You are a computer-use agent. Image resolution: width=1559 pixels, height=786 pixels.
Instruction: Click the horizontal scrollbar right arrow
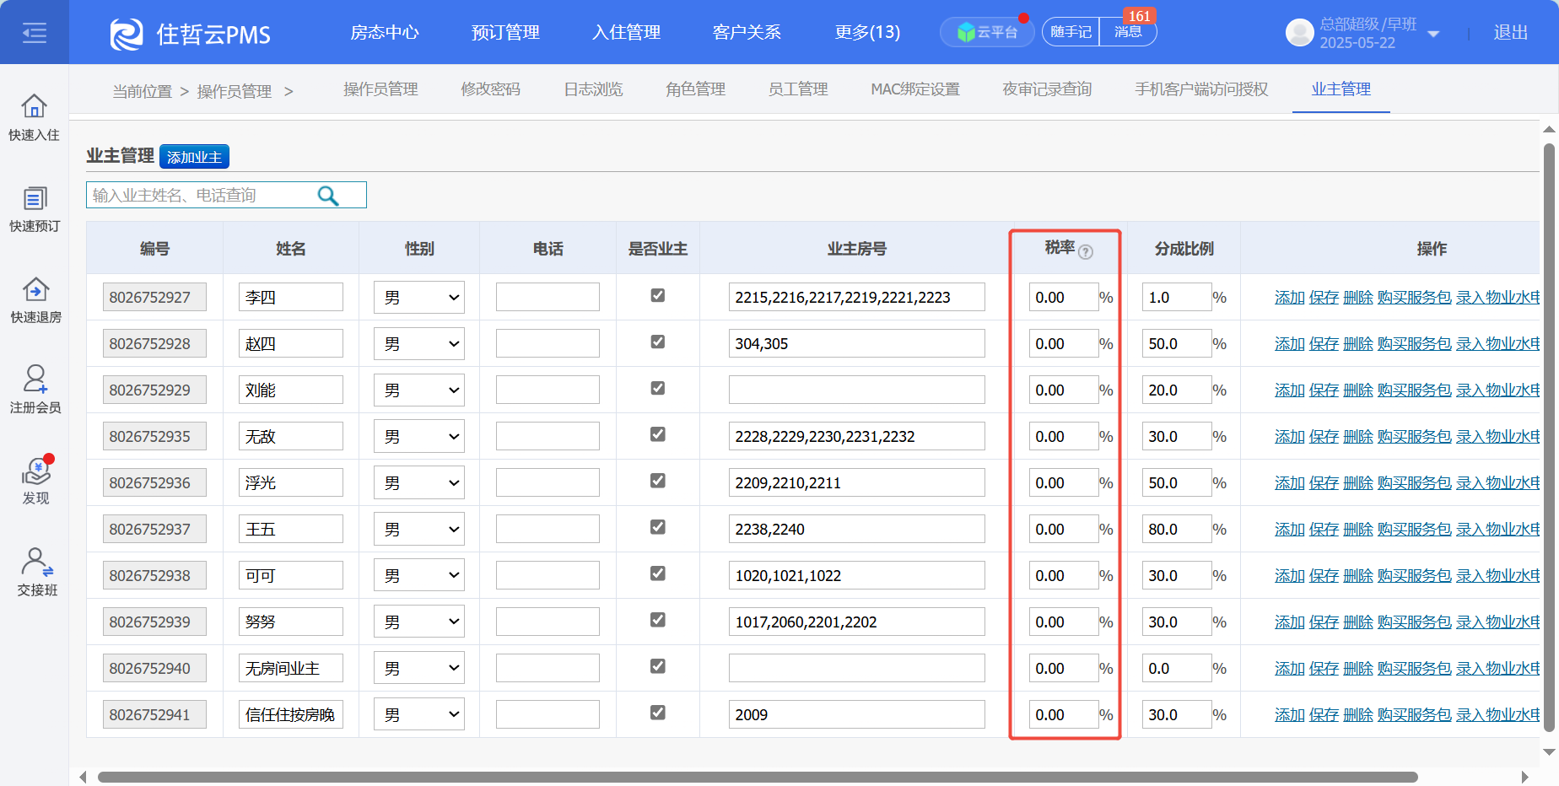(1525, 777)
